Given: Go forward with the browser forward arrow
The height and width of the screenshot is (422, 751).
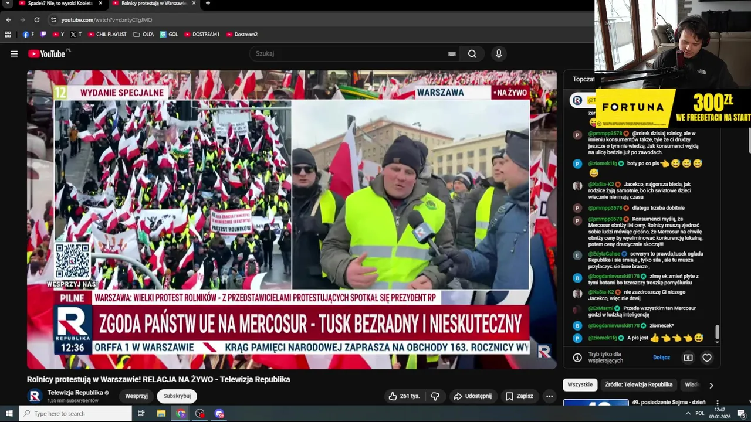Looking at the screenshot, I should [22, 19].
